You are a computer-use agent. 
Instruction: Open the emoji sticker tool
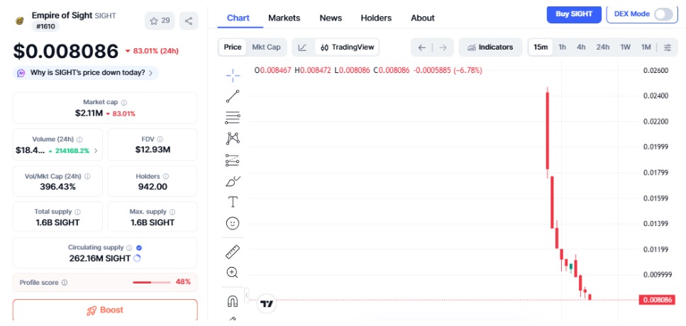(x=233, y=223)
